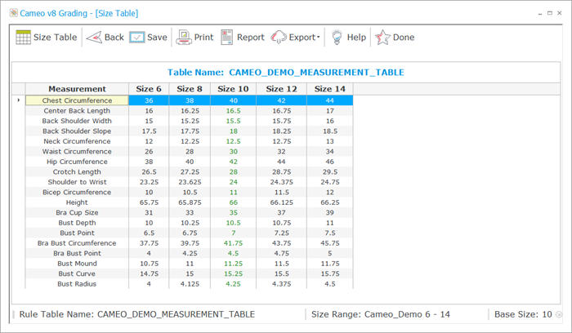
Task: Click the small circle icon beside Base Size
Action: click(x=558, y=314)
